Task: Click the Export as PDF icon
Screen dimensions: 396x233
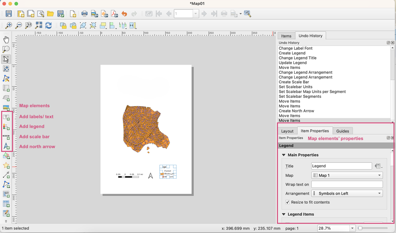Action: [x=114, y=13]
